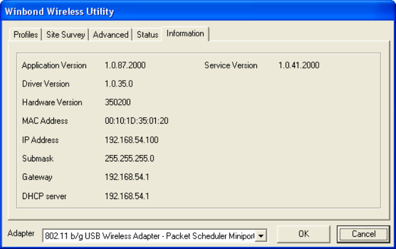
Task: Switch to the Profiles tab
Action: (26, 35)
